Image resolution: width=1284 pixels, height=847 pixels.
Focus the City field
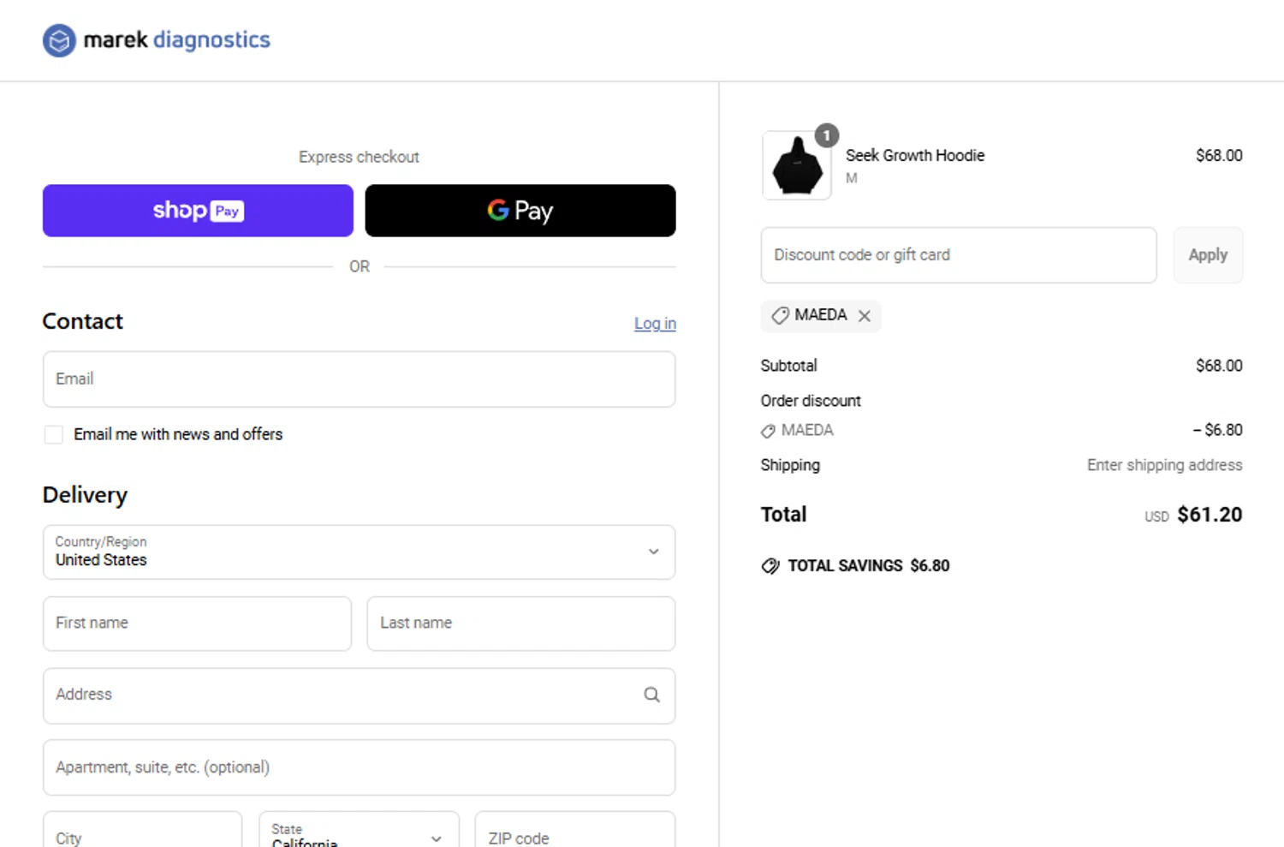142,829
